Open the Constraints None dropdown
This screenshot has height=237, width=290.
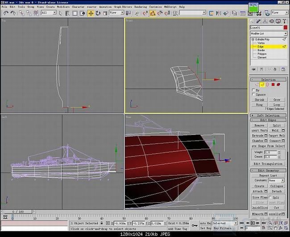tap(276, 180)
